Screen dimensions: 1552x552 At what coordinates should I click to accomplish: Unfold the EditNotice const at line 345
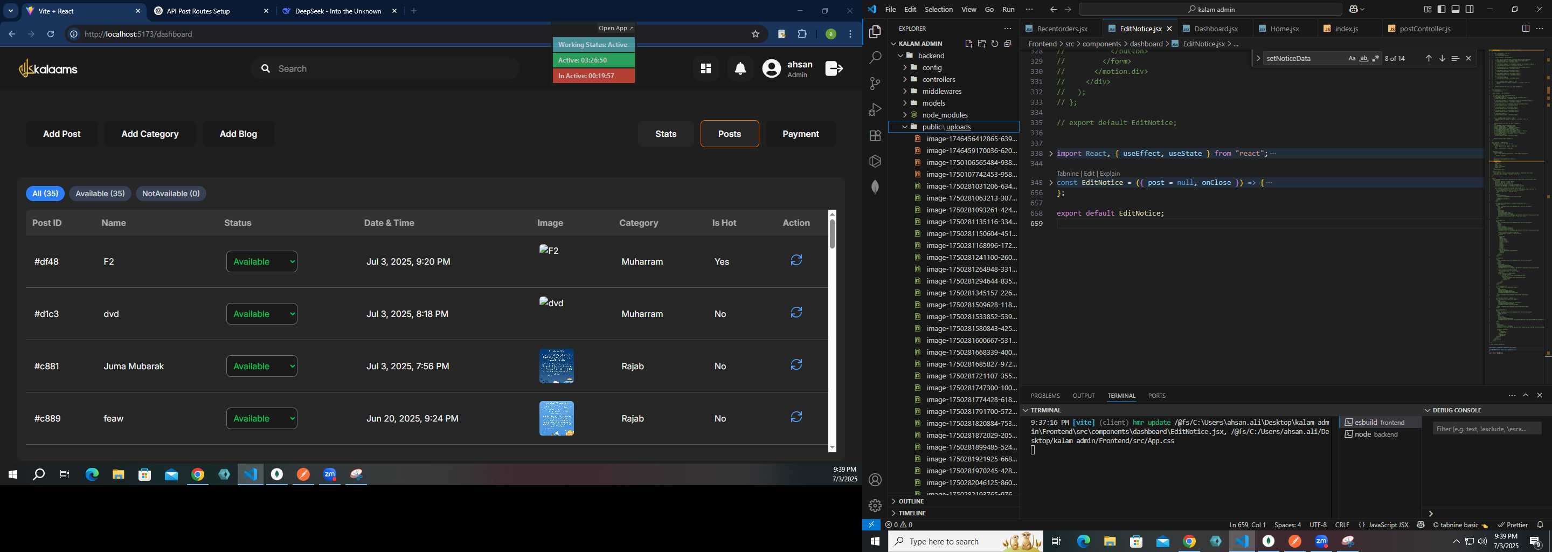pyautogui.click(x=1051, y=183)
